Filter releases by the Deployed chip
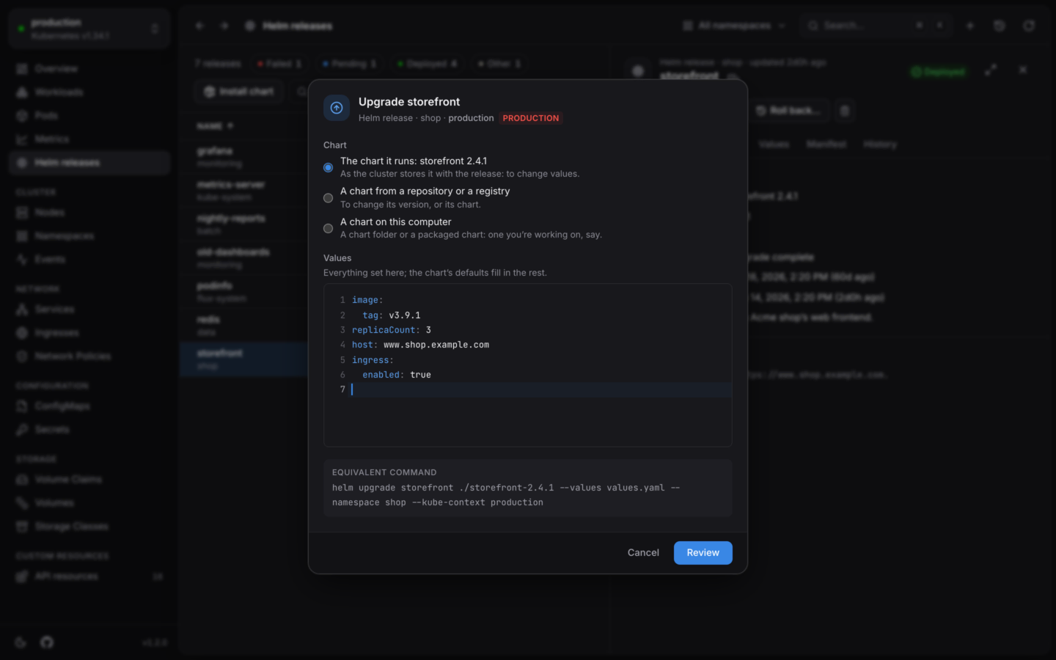Image resolution: width=1056 pixels, height=660 pixels. (427, 64)
